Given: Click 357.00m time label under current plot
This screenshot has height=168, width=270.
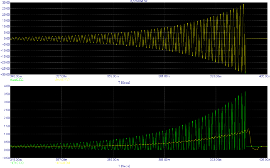Looking at the screenshot, I should pos(61,160).
